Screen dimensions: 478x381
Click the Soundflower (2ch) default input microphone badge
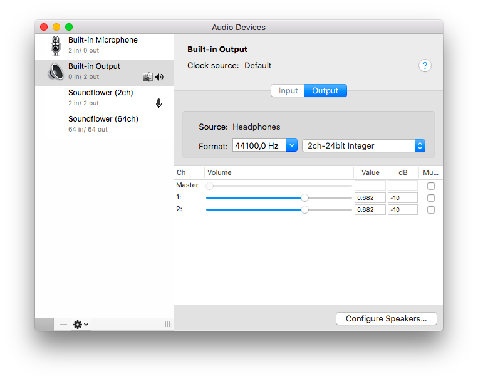[158, 103]
